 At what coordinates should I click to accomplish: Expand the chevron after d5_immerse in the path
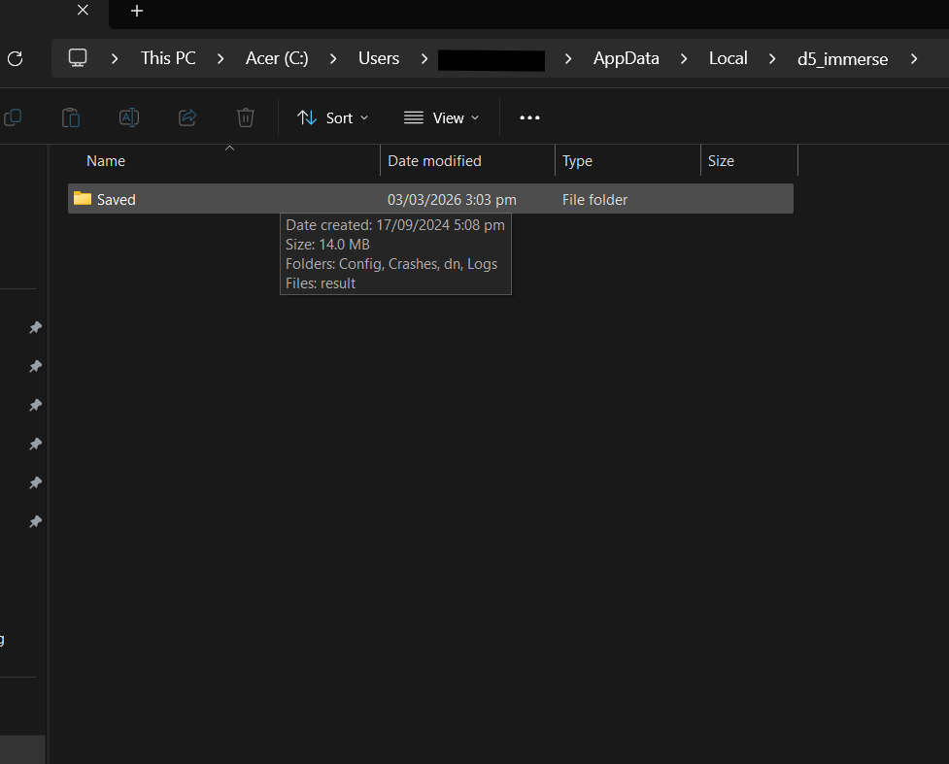(913, 58)
